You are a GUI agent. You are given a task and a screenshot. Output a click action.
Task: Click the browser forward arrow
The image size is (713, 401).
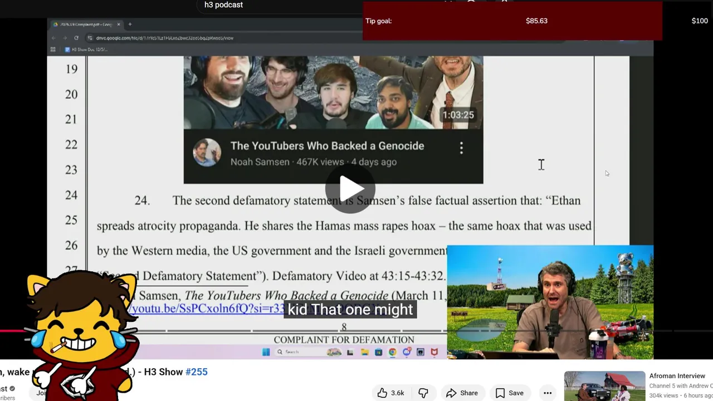[x=65, y=38]
